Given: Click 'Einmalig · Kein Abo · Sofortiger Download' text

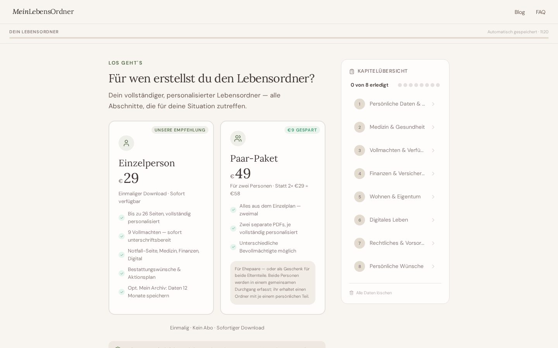Looking at the screenshot, I should 217,328.
